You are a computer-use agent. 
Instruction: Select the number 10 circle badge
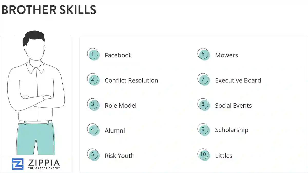click(203, 155)
